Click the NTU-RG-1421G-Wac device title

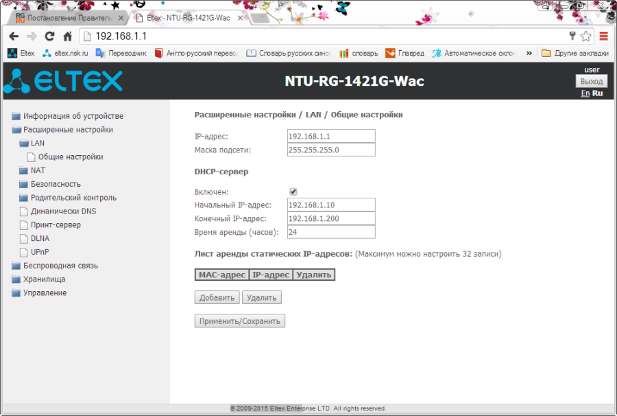click(x=354, y=81)
